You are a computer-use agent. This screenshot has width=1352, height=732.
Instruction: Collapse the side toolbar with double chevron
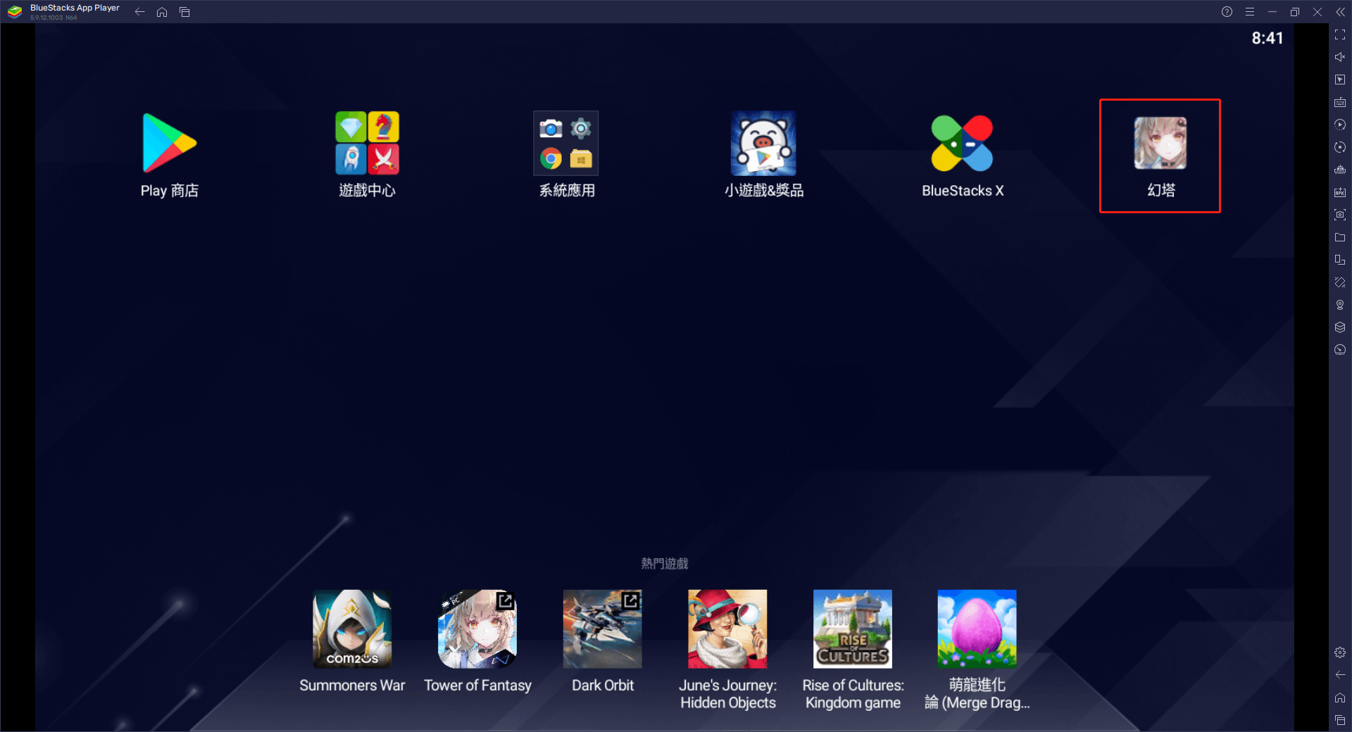point(1340,12)
